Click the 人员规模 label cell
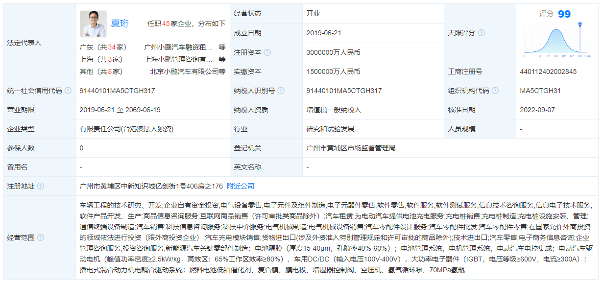Viewport: 603px width, 284px height. click(x=480, y=129)
